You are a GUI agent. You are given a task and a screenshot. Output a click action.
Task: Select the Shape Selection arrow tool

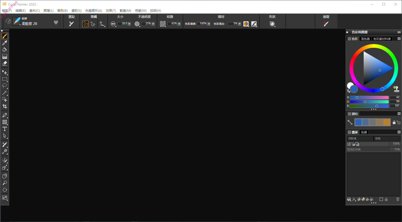[x=5, y=136]
